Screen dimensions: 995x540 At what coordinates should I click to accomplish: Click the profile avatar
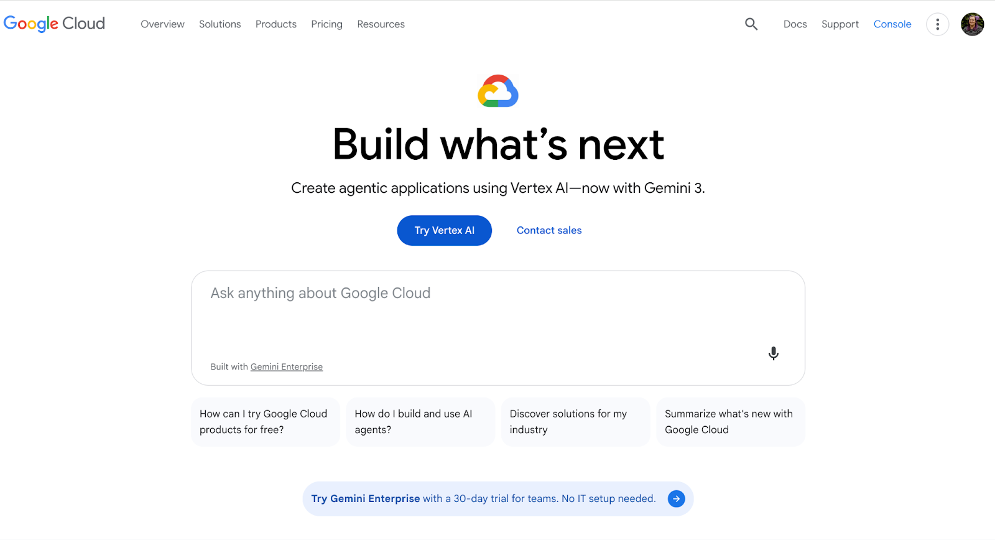(971, 24)
